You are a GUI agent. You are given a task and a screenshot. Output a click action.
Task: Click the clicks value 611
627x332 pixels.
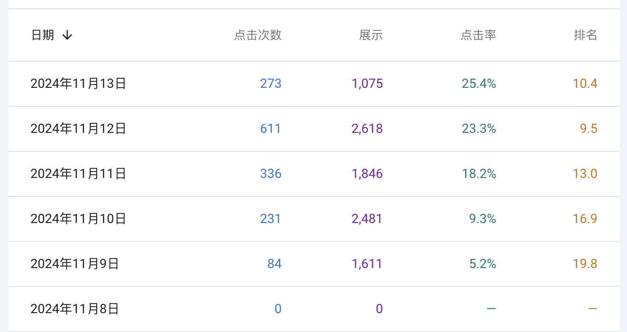(x=271, y=129)
